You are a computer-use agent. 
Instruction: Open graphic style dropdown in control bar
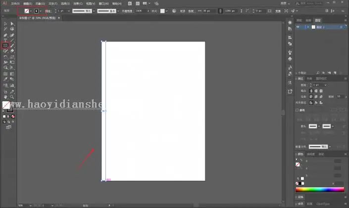coord(167,11)
